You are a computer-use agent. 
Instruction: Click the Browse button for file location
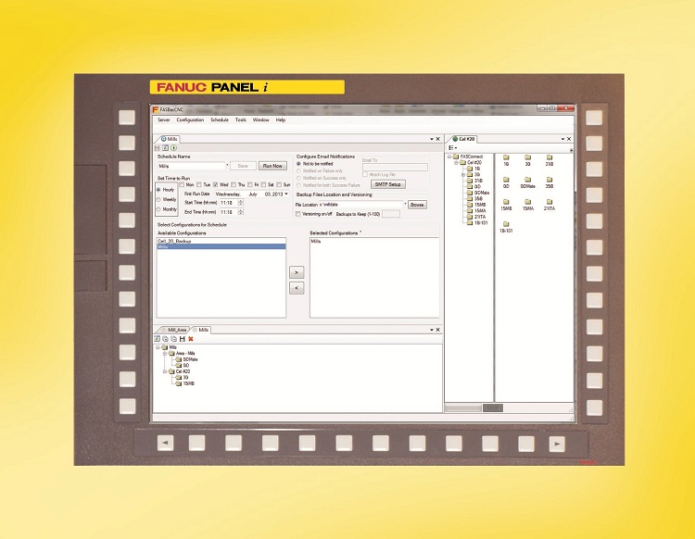[417, 205]
